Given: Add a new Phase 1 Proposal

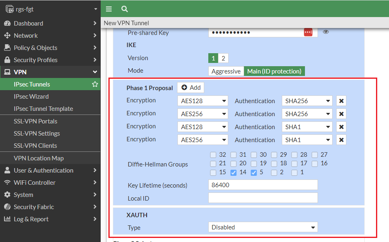Looking at the screenshot, I should 190,87.
